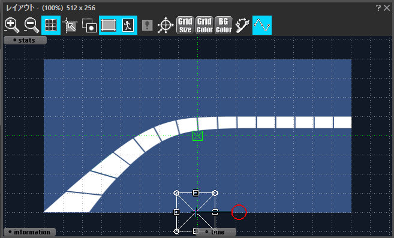Click the crosshair origin target icon
The image size is (394, 238).
coord(166,25)
